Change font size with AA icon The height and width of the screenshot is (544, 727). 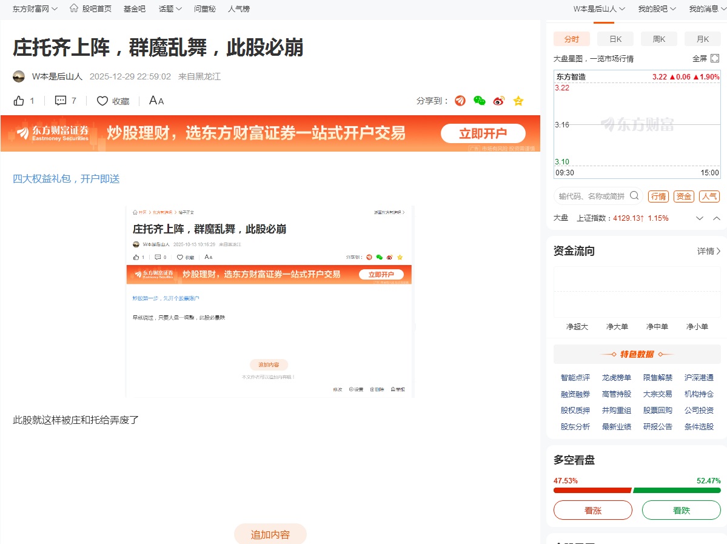(x=156, y=101)
